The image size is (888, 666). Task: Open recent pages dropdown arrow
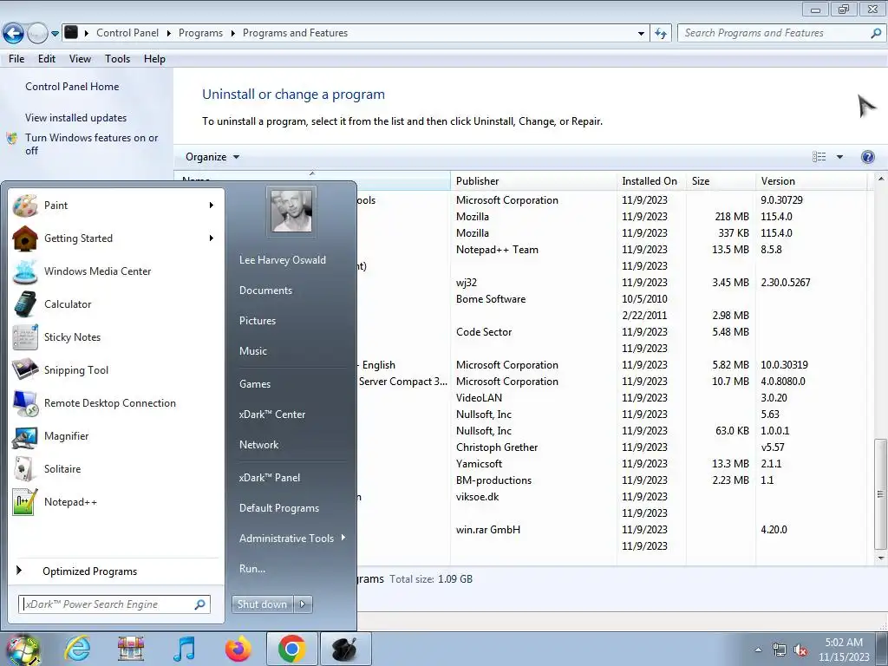55,34
